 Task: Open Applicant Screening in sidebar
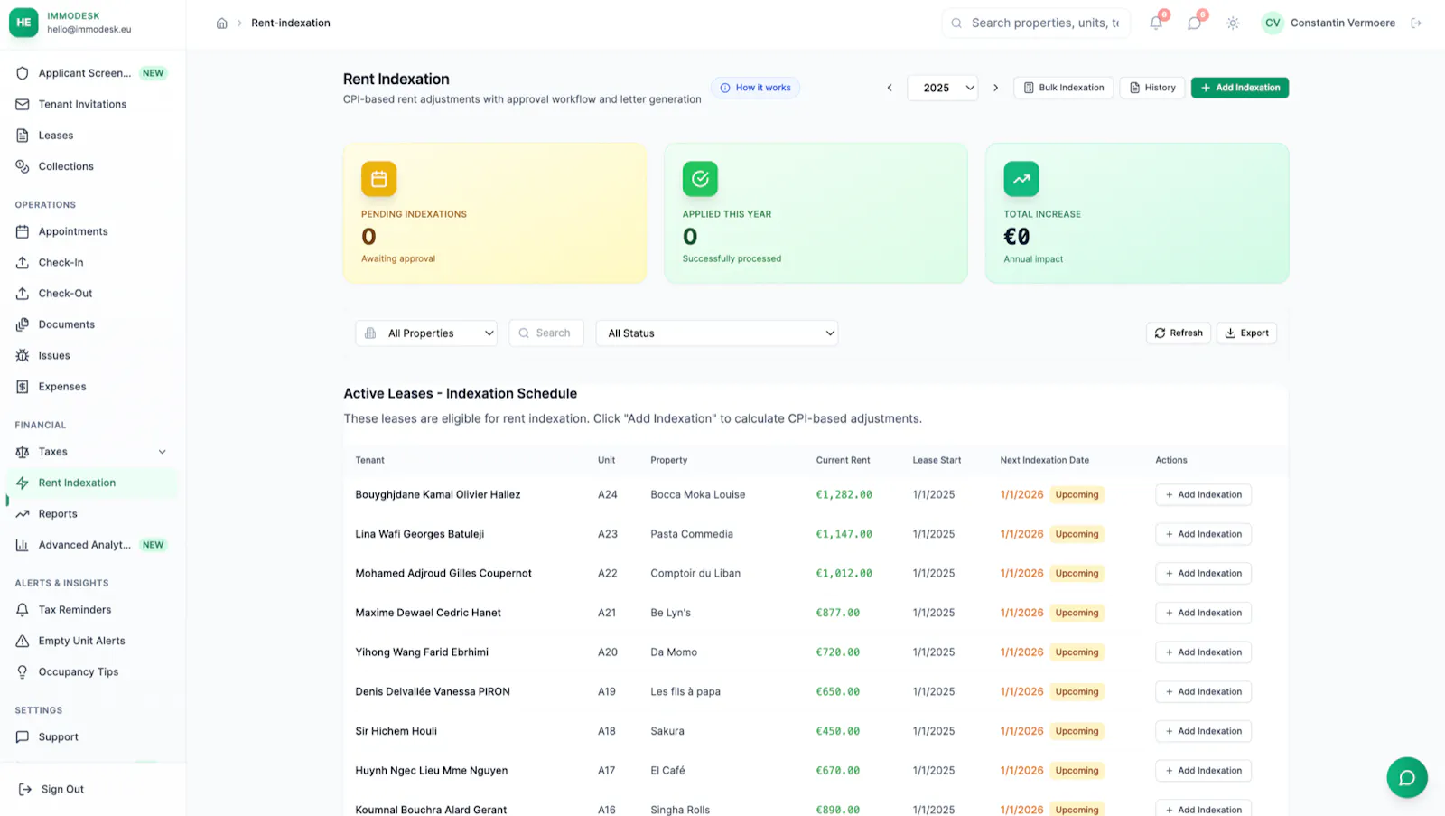92,73
